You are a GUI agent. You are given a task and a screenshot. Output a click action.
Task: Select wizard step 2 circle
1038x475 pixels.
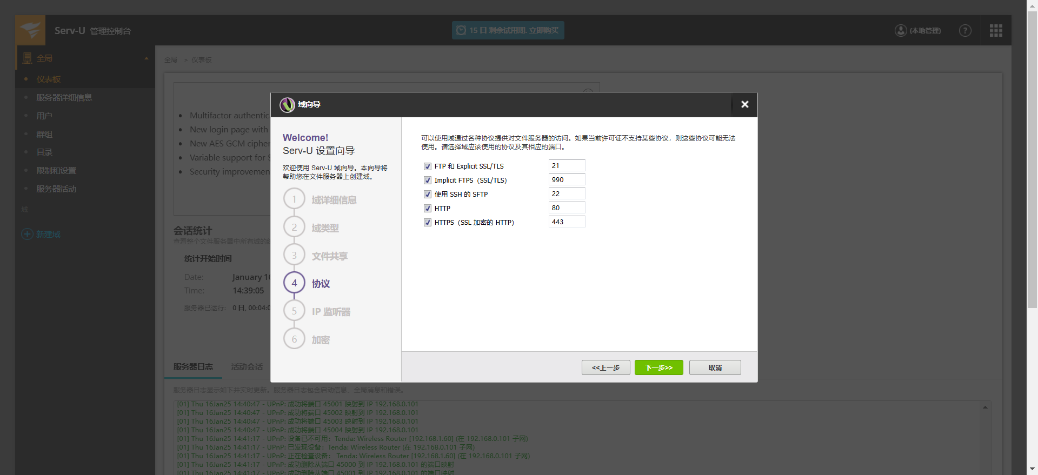[294, 227]
